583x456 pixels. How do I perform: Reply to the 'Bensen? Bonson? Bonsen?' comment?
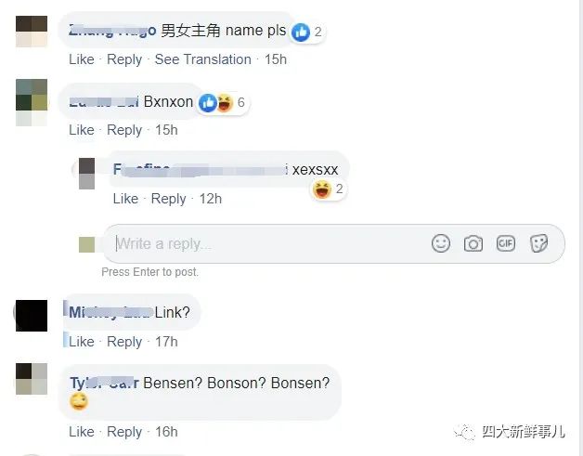pos(124,432)
